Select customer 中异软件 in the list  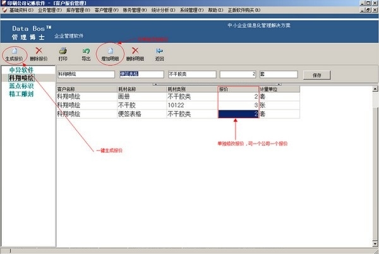click(x=21, y=70)
